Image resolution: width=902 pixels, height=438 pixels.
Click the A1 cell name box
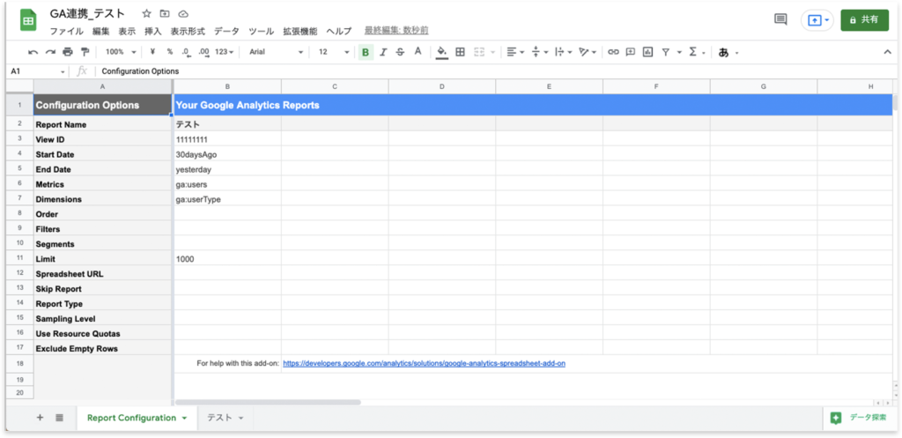click(35, 71)
